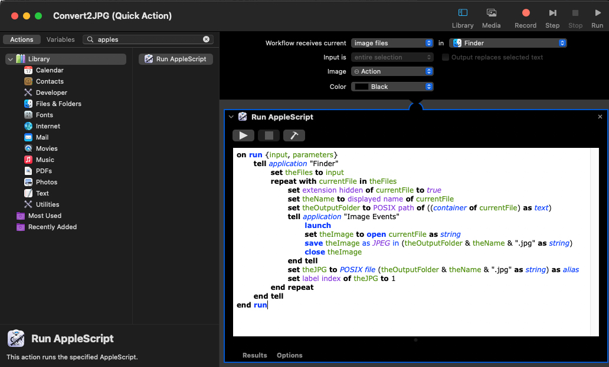Show the Options pane of the action
This screenshot has width=609, height=367.
point(289,355)
